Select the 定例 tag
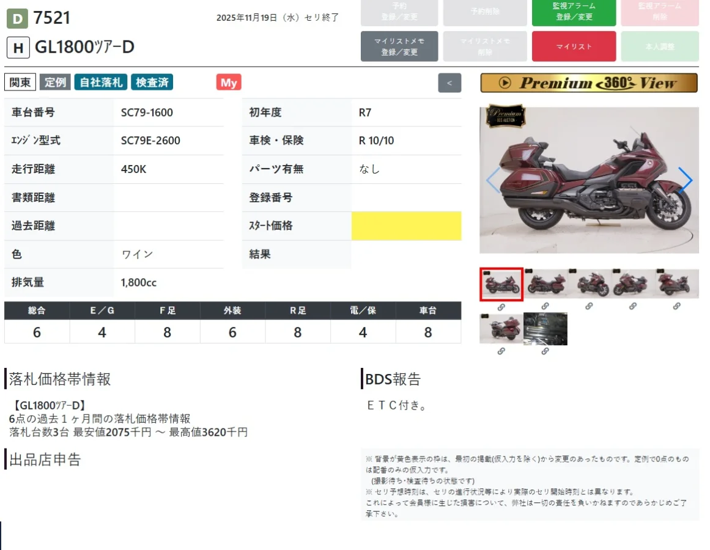 55,82
